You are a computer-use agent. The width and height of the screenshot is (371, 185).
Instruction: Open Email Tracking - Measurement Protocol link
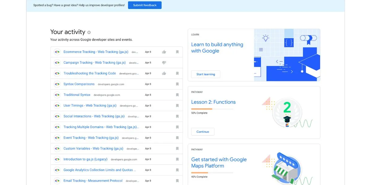click(x=93, y=181)
